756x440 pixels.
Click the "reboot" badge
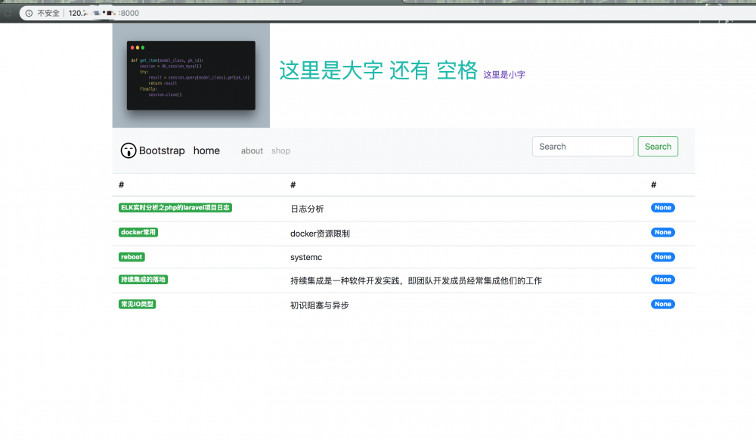tap(131, 257)
